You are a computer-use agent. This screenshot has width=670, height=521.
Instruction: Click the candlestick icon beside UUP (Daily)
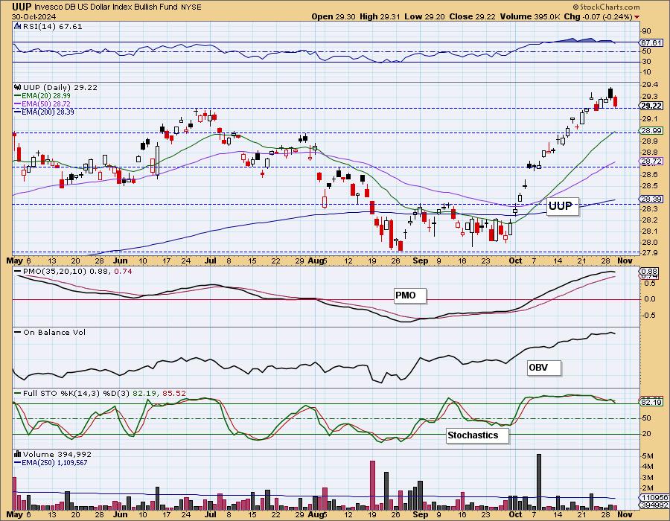tap(18, 87)
